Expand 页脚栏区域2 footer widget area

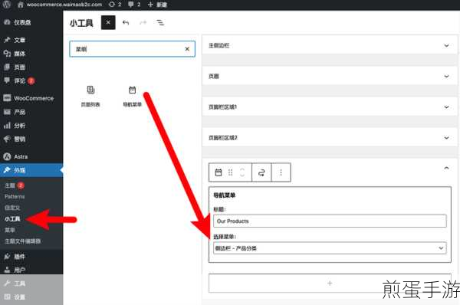click(x=330, y=138)
